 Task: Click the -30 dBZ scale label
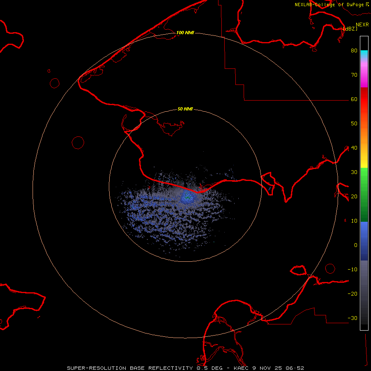(352, 318)
